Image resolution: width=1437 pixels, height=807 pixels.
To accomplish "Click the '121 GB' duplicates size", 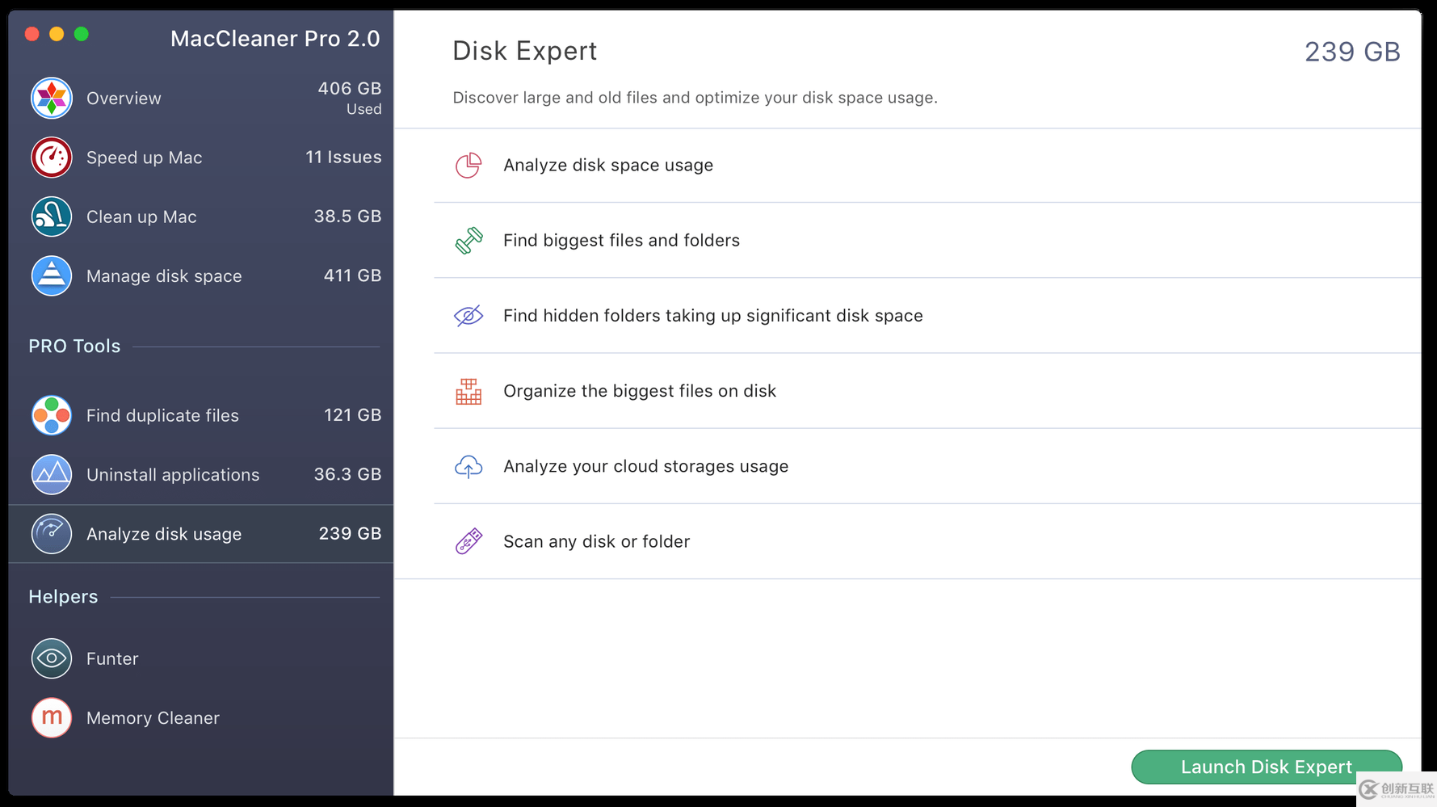I will click(352, 414).
